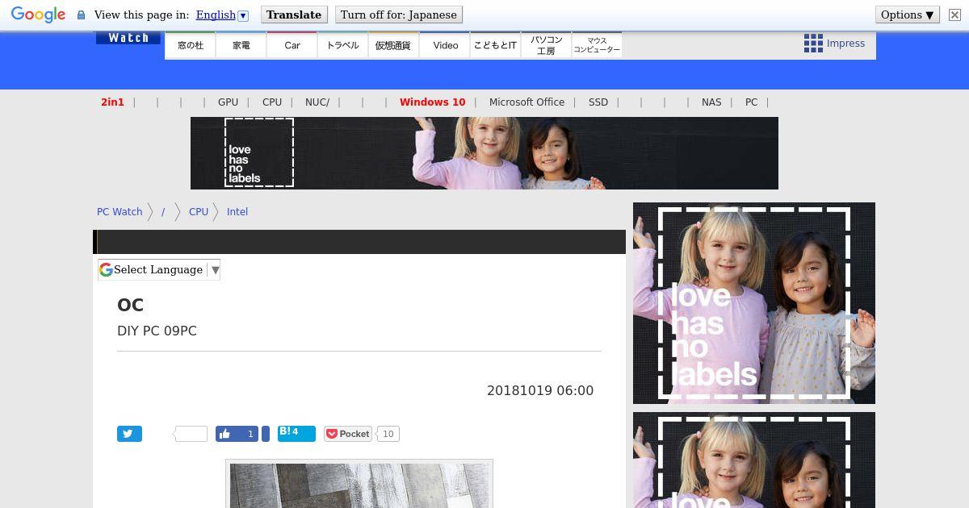Save article with the Pocket button

(x=348, y=434)
